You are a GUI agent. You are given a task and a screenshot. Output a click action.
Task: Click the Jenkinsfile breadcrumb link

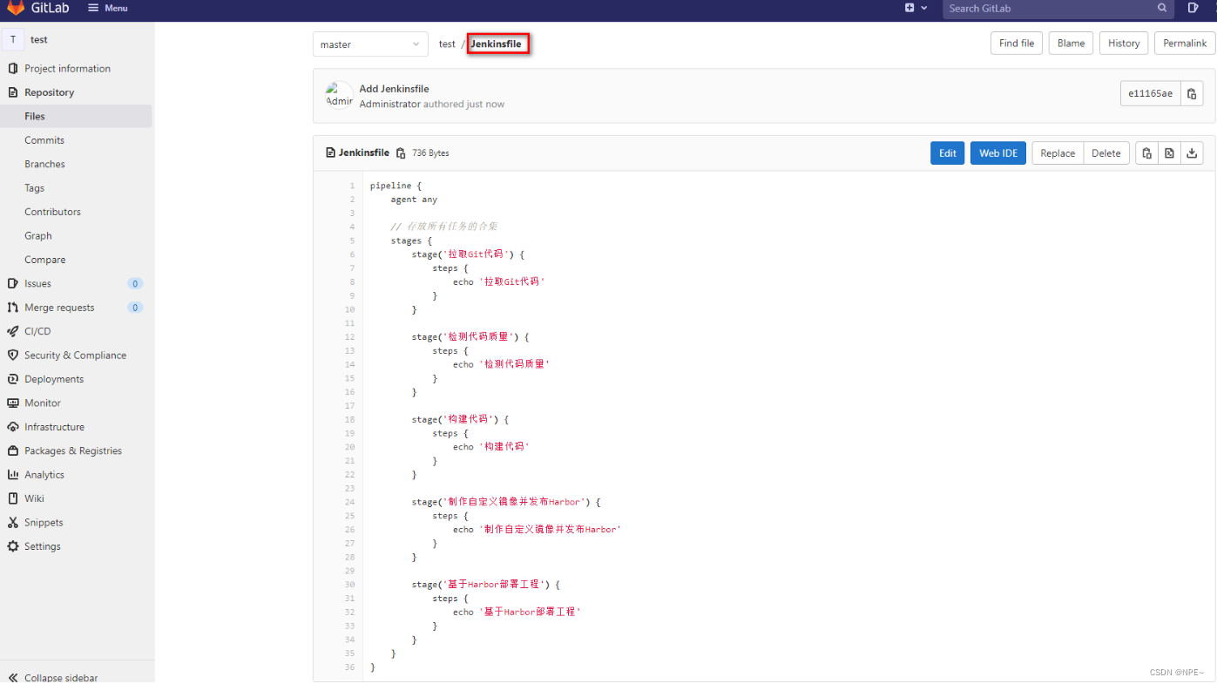pyautogui.click(x=497, y=44)
